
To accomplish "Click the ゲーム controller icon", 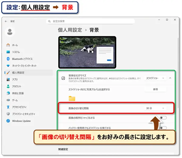I will (8, 100).
